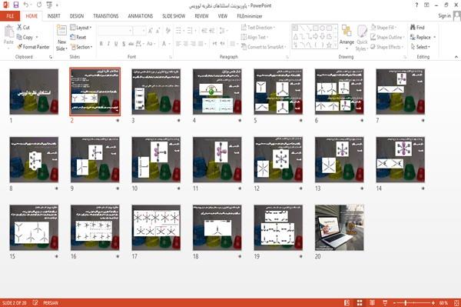Go to SLIDE SHOW tab
The image size is (461, 307).
[x=174, y=16]
